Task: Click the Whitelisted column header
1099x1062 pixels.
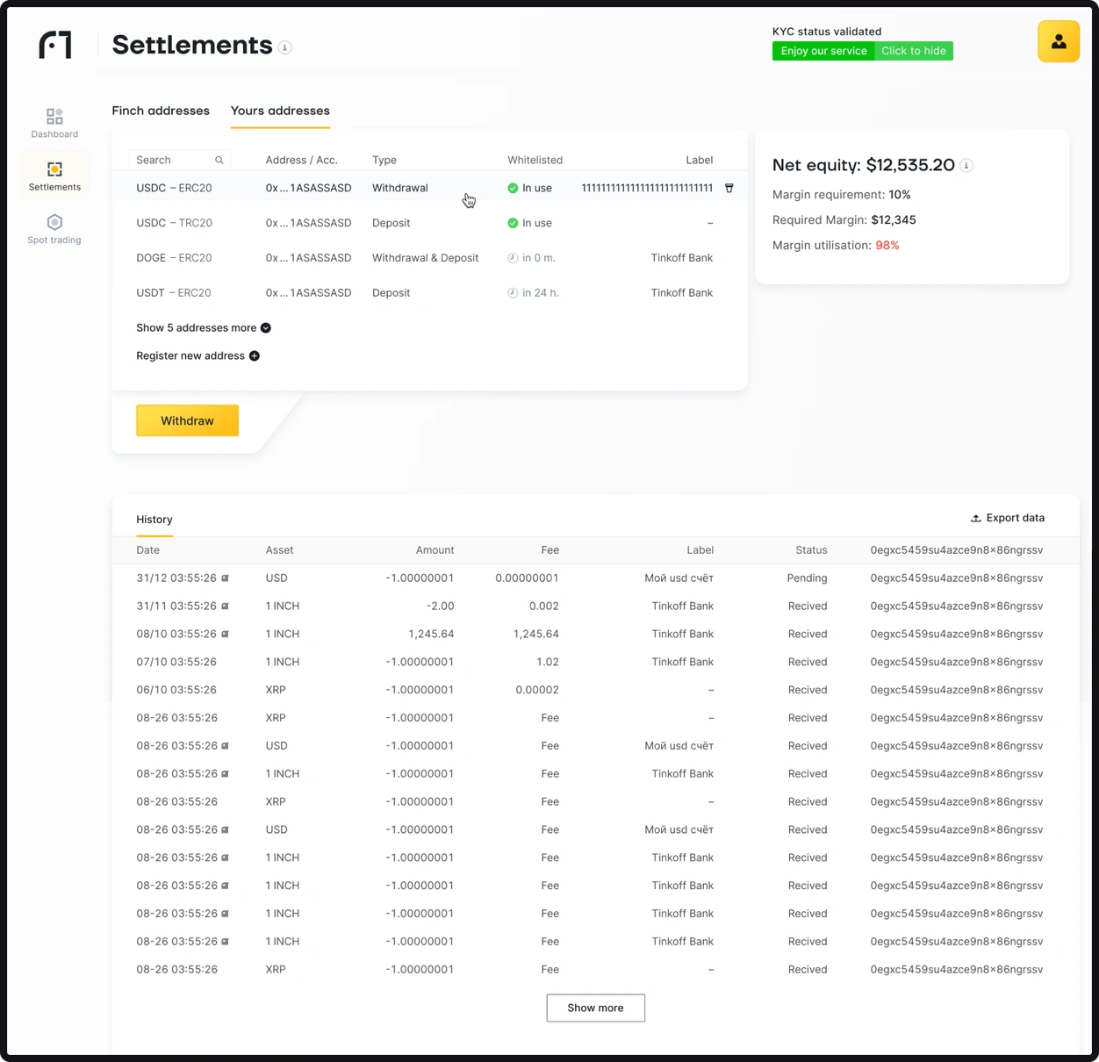Action: (535, 160)
